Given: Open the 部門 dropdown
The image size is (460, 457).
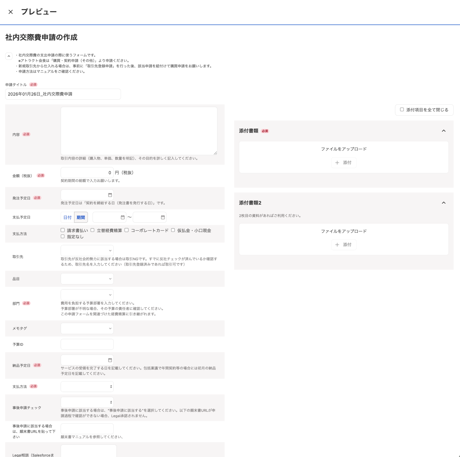Looking at the screenshot, I should coord(87,295).
